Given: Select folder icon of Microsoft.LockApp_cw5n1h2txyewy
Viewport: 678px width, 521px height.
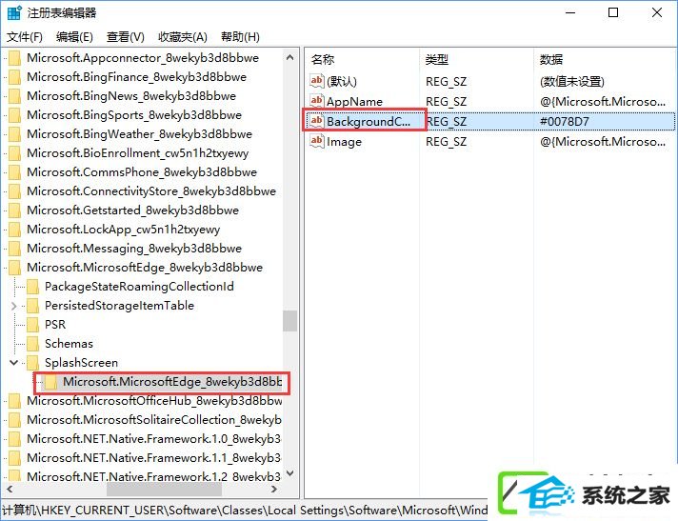Looking at the screenshot, I should point(14,230).
